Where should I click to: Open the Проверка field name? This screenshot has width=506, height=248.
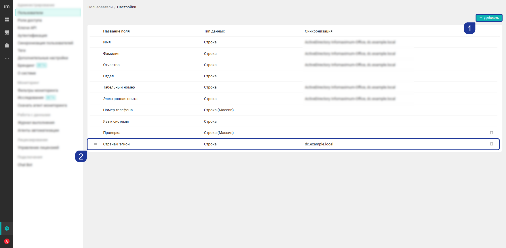click(x=112, y=133)
